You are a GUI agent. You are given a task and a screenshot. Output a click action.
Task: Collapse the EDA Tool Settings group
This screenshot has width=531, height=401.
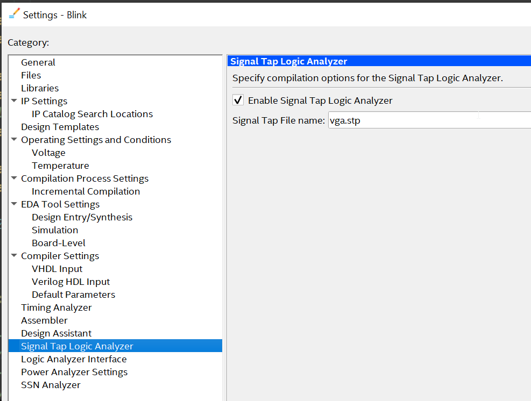(14, 204)
